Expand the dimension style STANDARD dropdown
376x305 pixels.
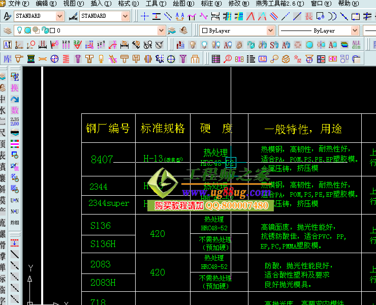point(125,16)
